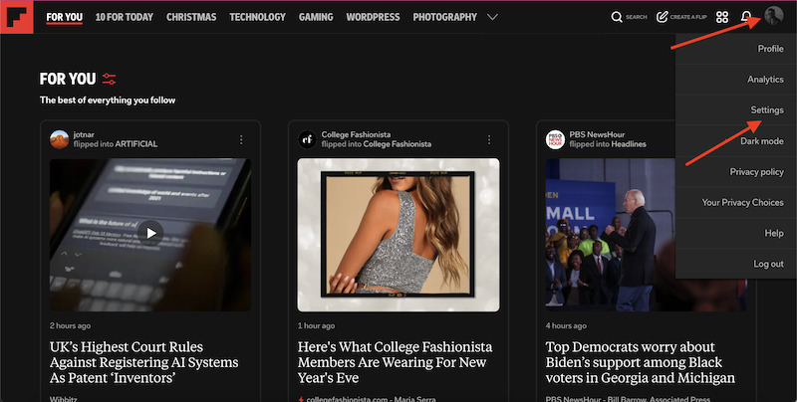This screenshot has height=402, width=797.
Task: Open the WordPress tab
Action: pyautogui.click(x=373, y=17)
